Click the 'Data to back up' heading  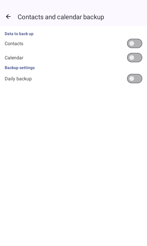point(19,34)
